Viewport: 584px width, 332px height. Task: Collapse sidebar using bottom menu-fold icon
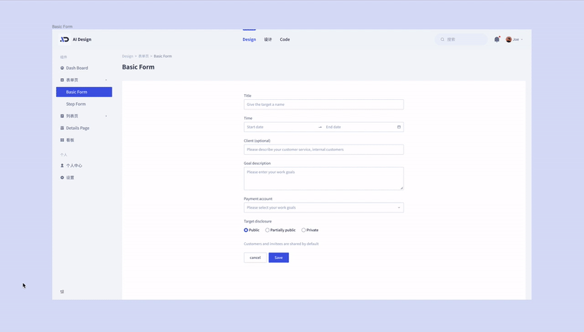(x=62, y=291)
